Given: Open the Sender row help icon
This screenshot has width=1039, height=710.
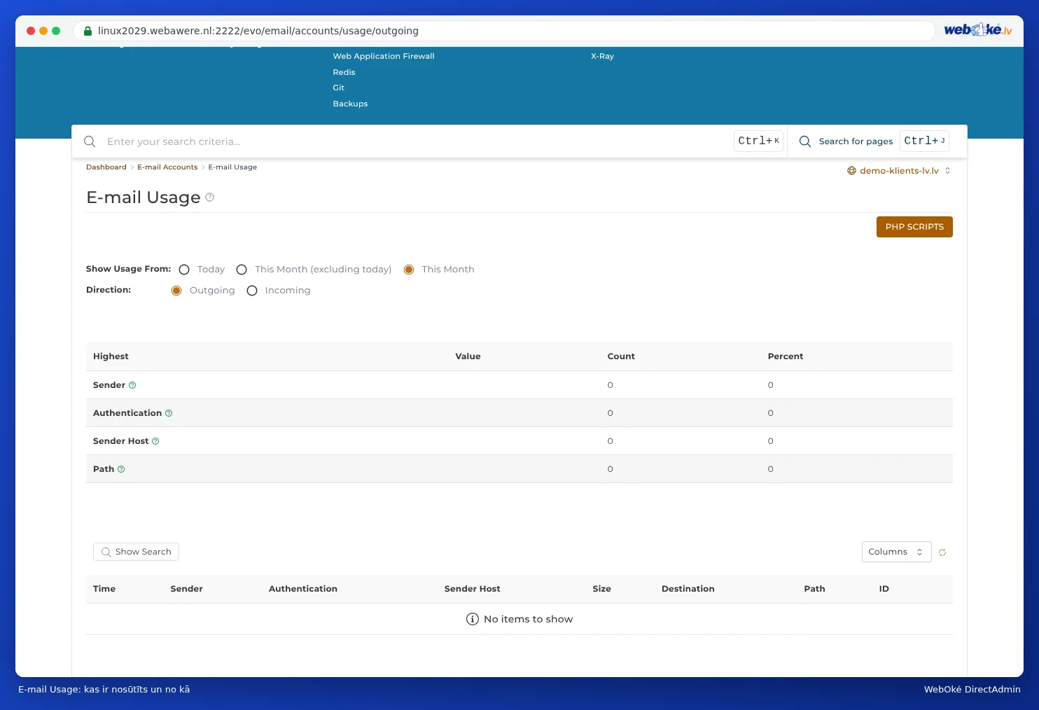Looking at the screenshot, I should [x=132, y=385].
